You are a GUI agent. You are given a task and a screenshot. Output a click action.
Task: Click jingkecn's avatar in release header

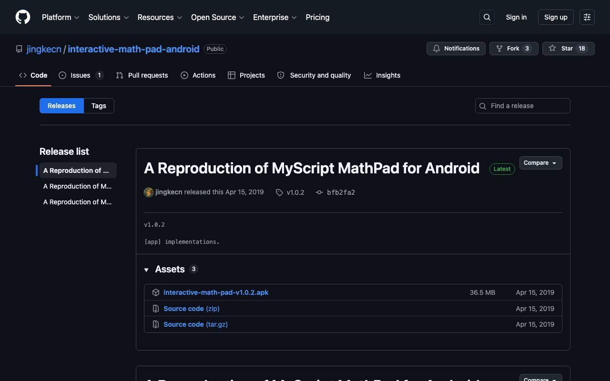pyautogui.click(x=149, y=192)
